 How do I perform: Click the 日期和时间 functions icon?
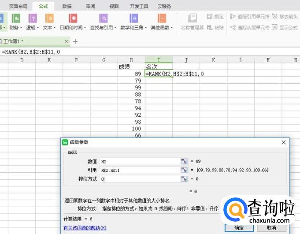click(x=73, y=19)
